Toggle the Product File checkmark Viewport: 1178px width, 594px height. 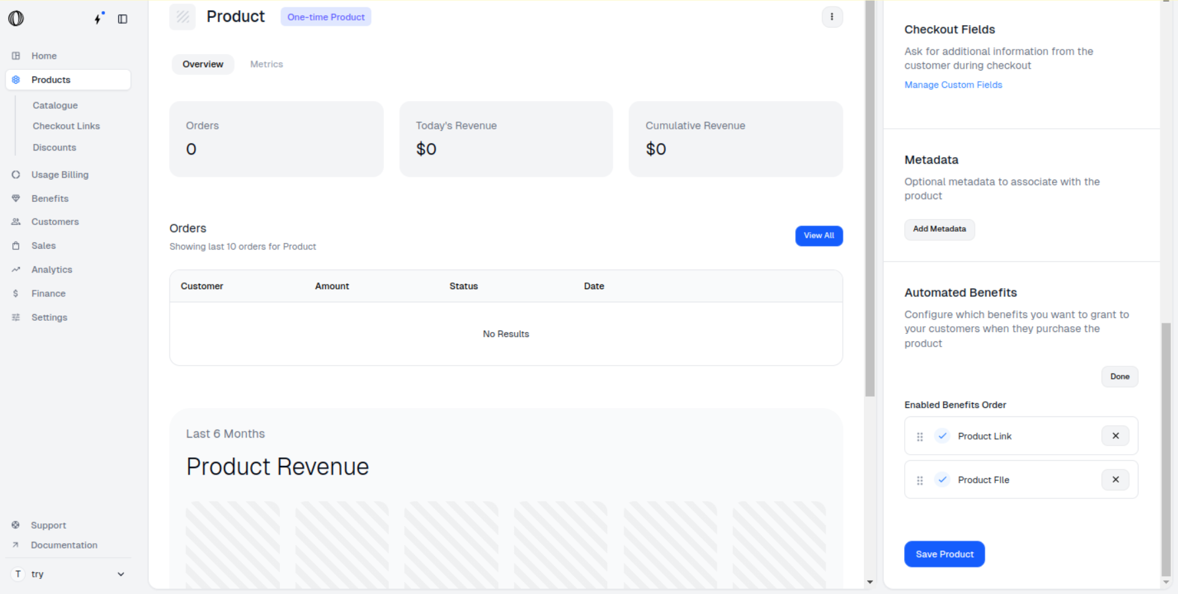pos(942,480)
